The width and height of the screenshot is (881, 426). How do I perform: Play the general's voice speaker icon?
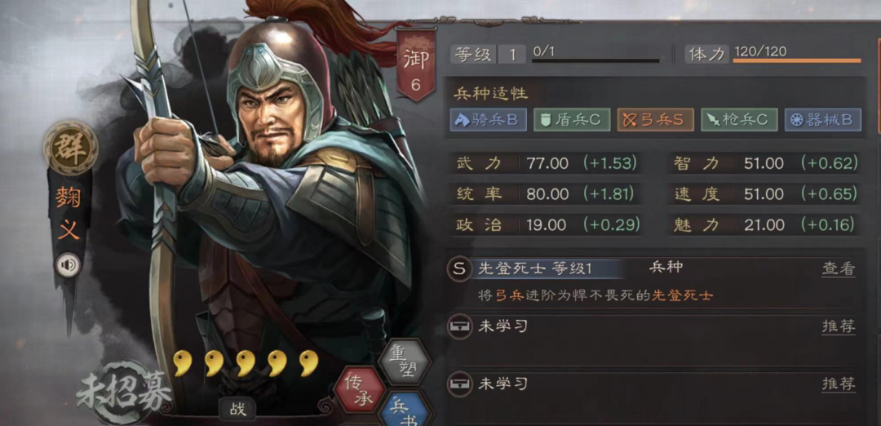click(68, 265)
